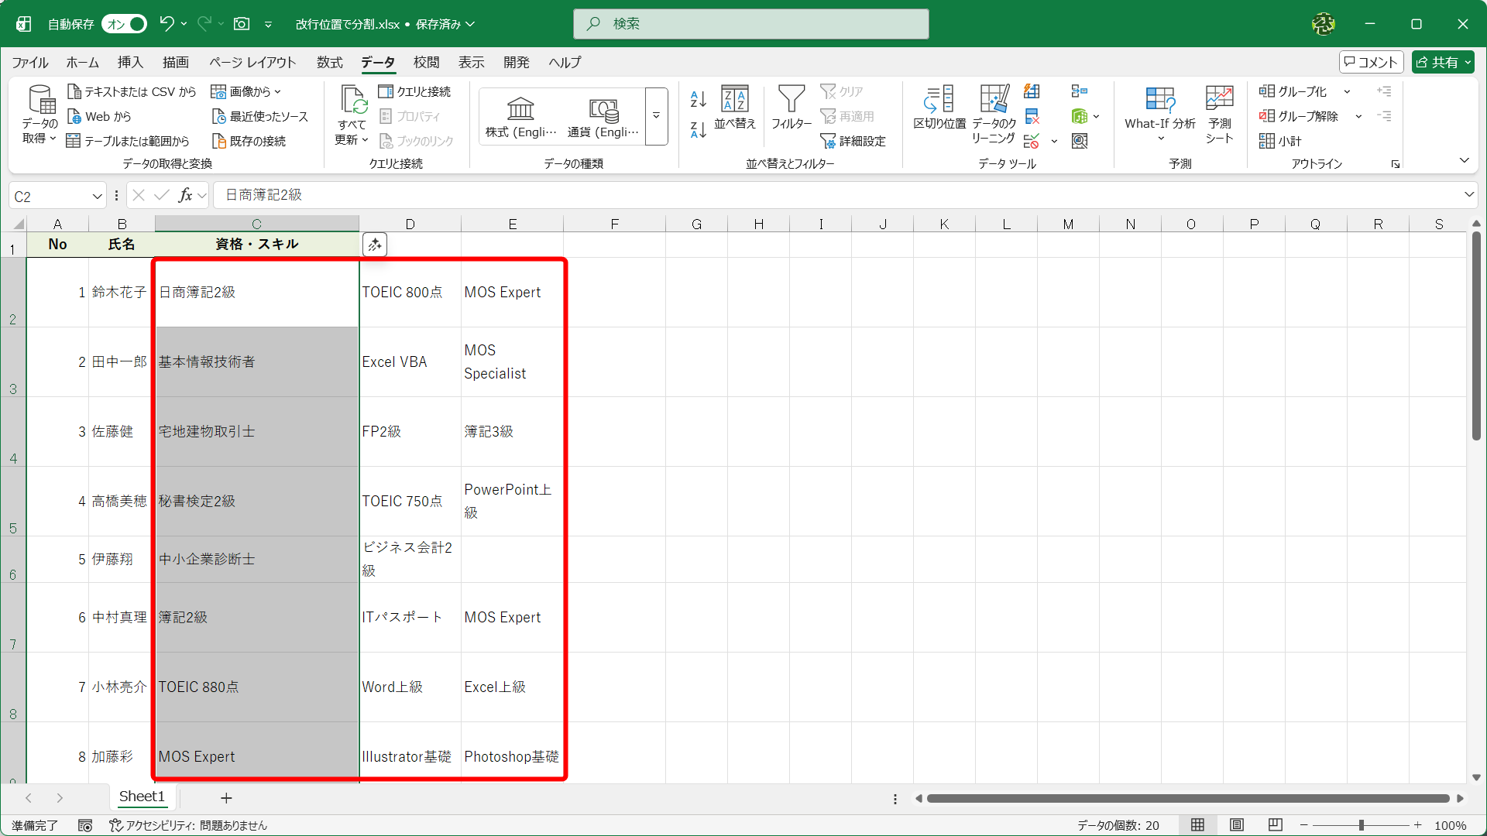The width and height of the screenshot is (1487, 836).
Task: Click the Text to Columns (区切り位置) icon
Action: click(939, 101)
